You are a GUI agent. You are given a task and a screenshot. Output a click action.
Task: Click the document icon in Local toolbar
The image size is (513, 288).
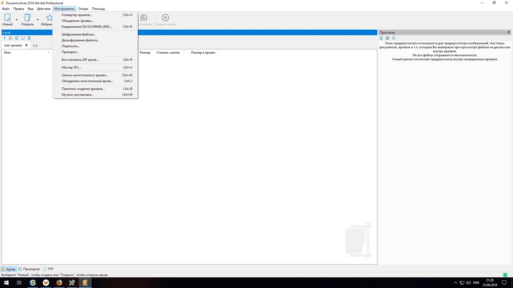tap(29, 38)
